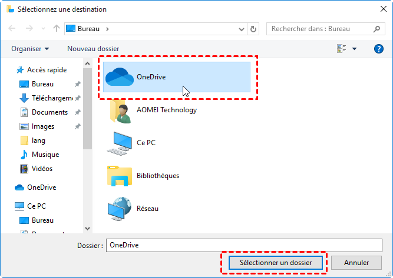Click the Dossier name input field
The width and height of the screenshot is (393, 278).
click(x=244, y=245)
